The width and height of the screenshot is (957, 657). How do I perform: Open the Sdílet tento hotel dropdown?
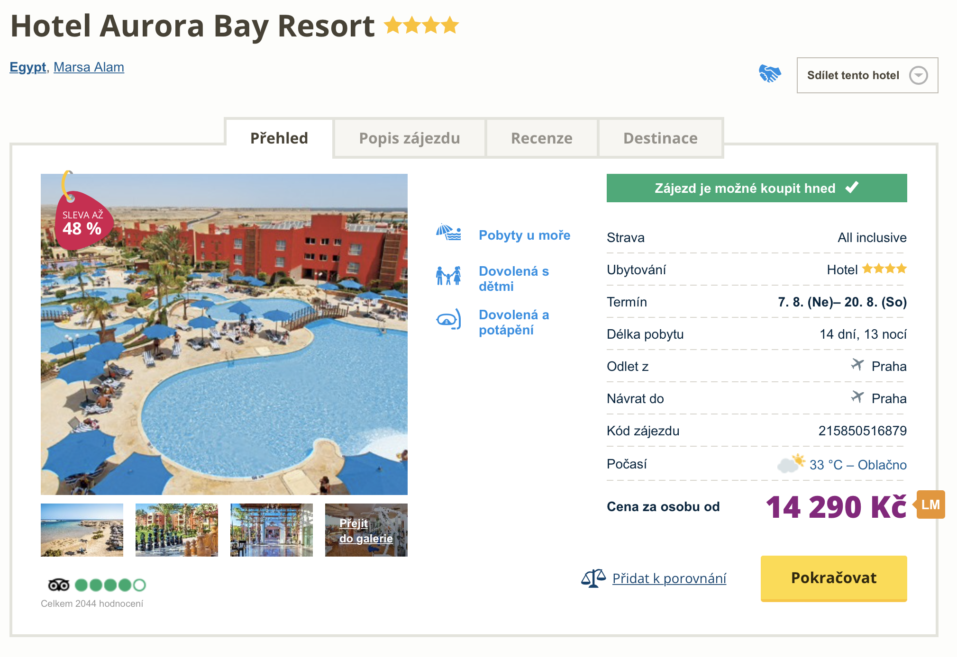click(x=867, y=75)
